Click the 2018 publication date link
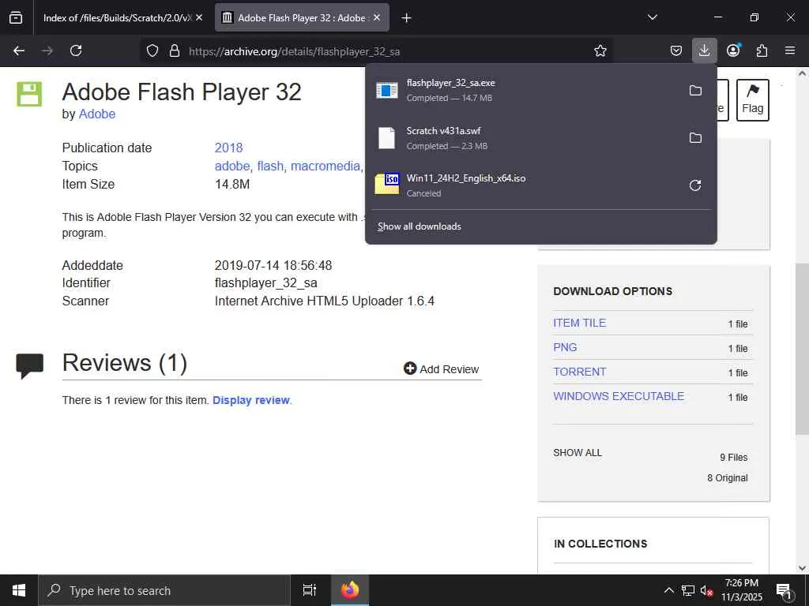809x606 pixels. [228, 148]
